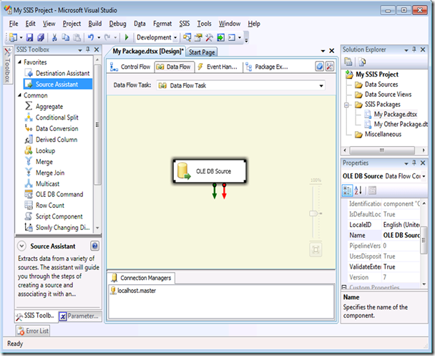This screenshot has height=356, width=435.
Task: Select Data Conversion in the toolbox
Action: [x=57, y=128]
